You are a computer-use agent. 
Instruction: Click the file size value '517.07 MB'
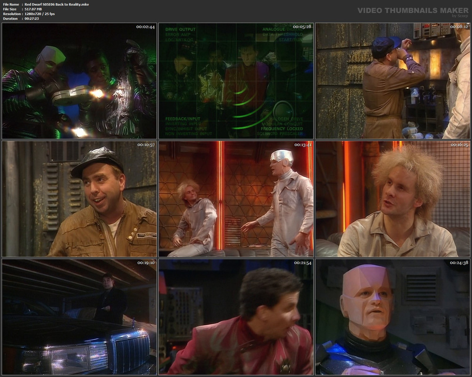33,9
